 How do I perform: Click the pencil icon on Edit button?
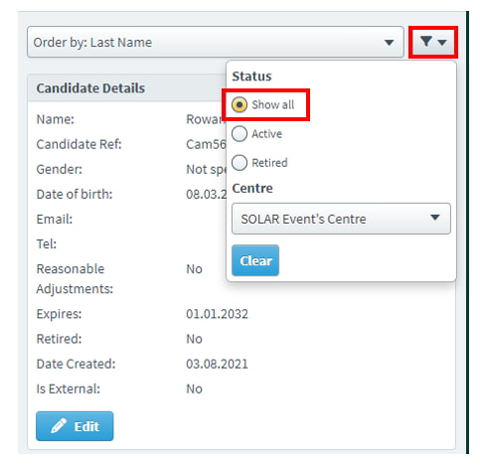tap(59, 426)
